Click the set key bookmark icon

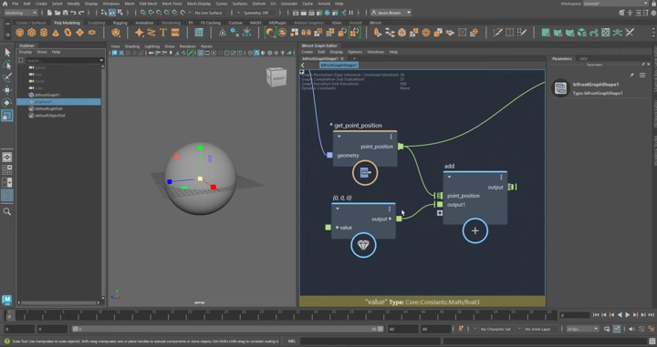click(461, 329)
